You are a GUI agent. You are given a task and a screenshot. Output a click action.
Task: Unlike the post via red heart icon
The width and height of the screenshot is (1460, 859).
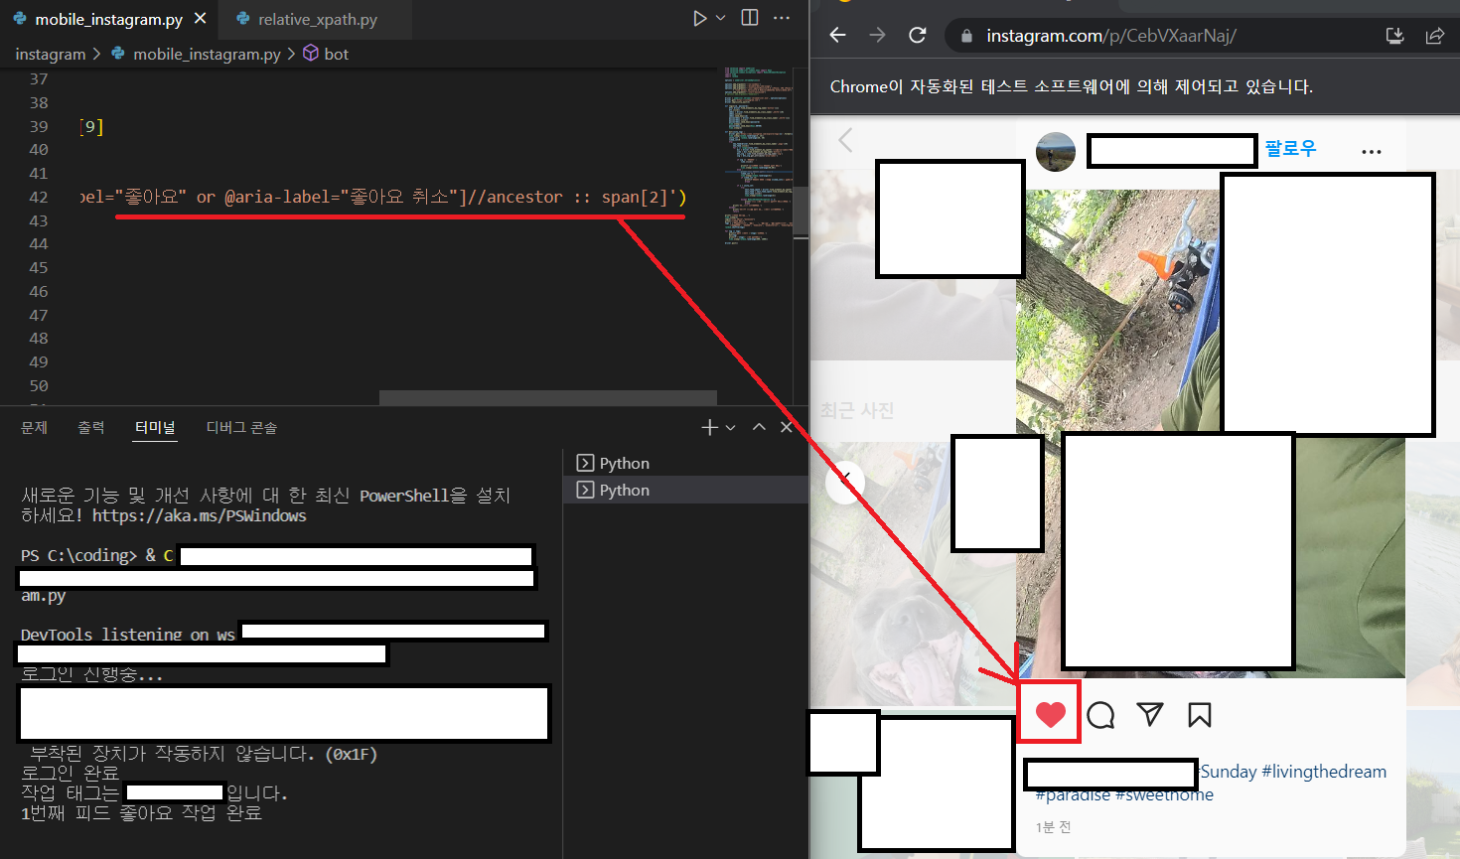[1050, 714]
